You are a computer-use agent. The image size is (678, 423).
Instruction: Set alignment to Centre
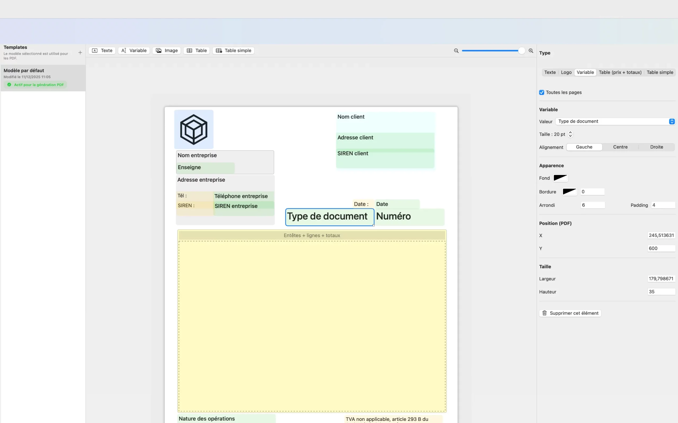tap(620, 147)
